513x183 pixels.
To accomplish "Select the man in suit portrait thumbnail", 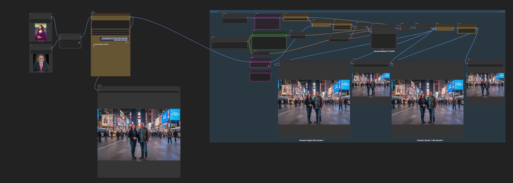I will coord(41,63).
